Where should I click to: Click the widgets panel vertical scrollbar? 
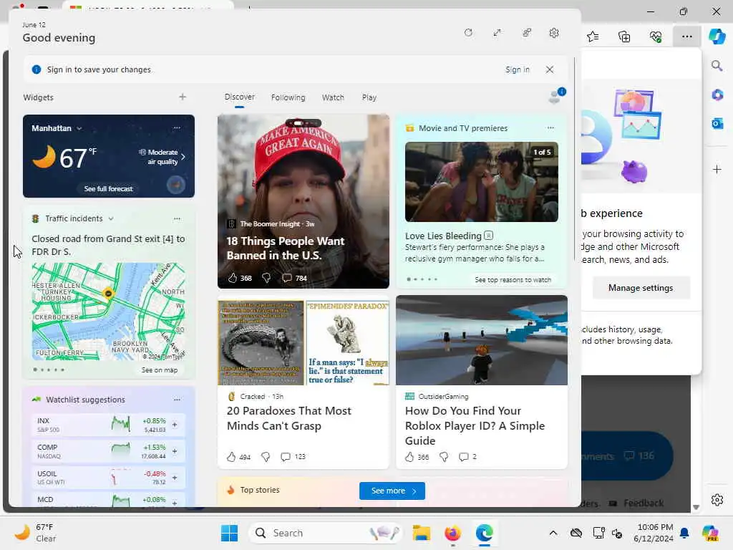coord(575,159)
